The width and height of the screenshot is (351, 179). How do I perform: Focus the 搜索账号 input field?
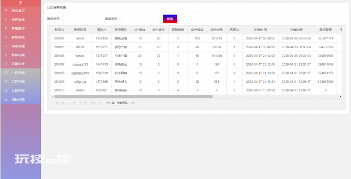[84, 19]
